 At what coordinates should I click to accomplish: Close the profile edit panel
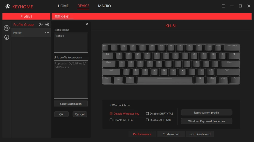click(87, 24)
